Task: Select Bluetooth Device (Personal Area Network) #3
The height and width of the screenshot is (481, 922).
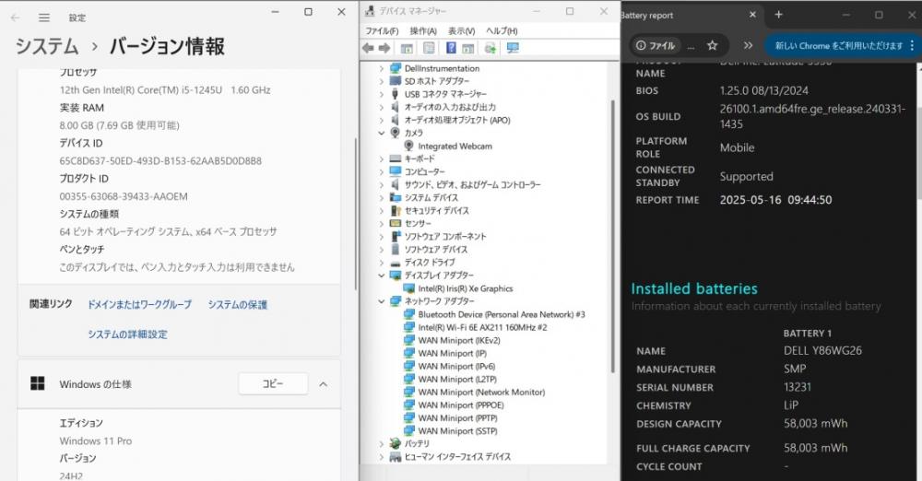Action: 502,314
